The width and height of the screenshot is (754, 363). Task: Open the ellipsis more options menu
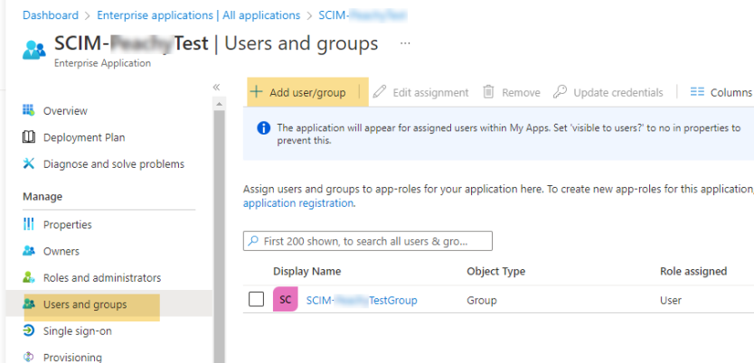click(405, 43)
